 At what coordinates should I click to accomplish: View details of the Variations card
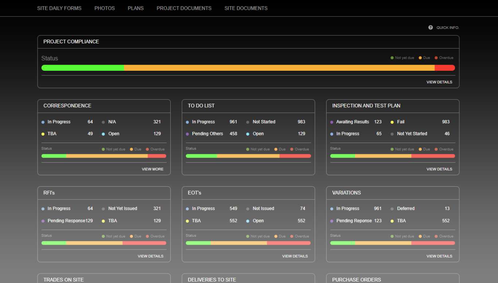pos(439,256)
